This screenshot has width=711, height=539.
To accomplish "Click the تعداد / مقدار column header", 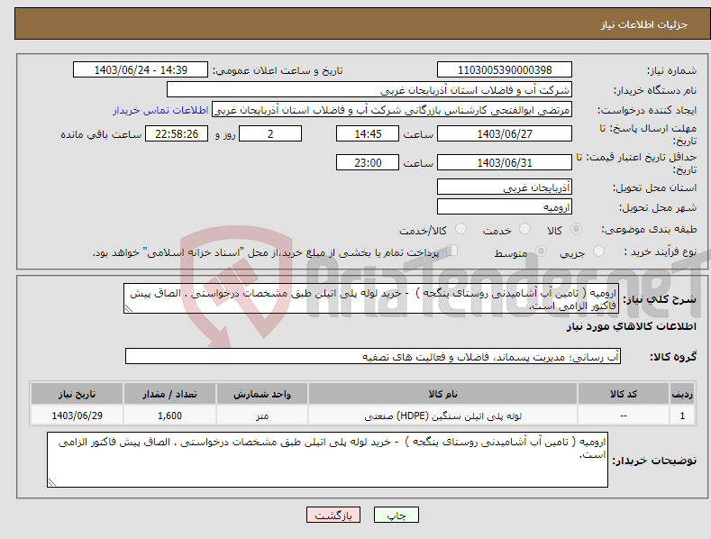I will pos(169,394).
